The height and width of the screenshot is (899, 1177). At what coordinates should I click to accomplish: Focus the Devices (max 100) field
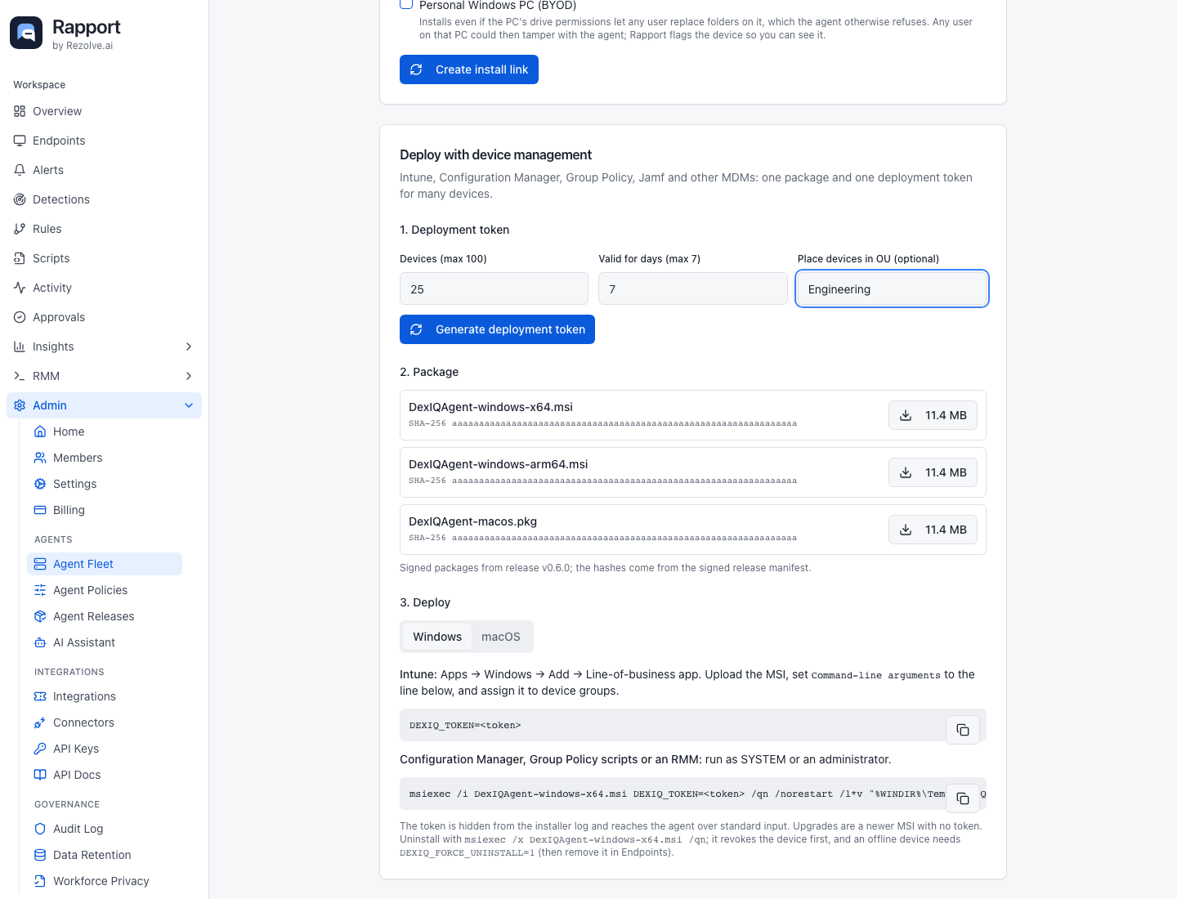[x=494, y=288]
